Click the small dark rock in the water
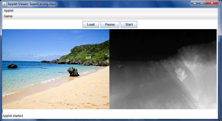Viewport: 222px width, 121px height. click(x=12, y=66)
